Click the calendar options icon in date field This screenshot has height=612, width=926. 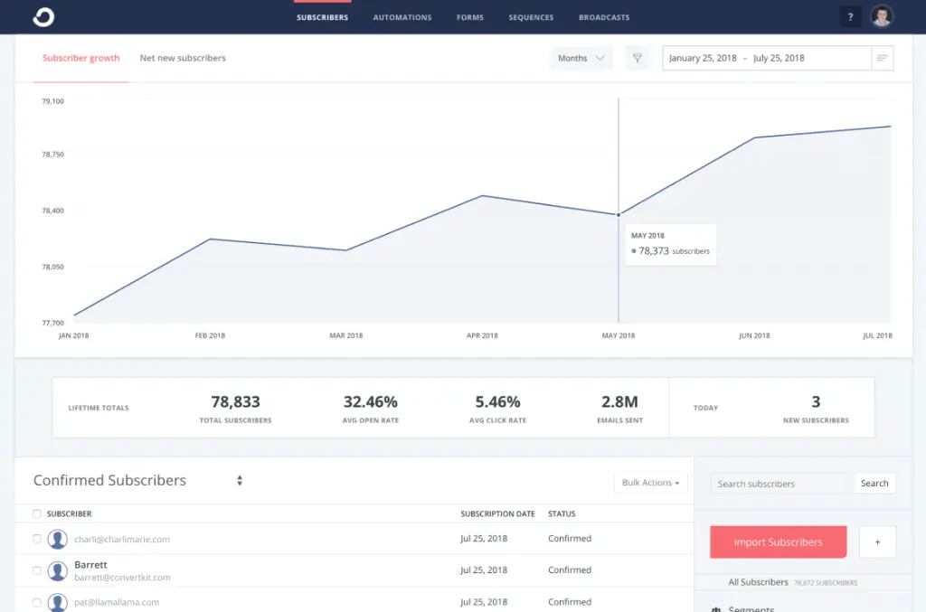[x=883, y=57]
